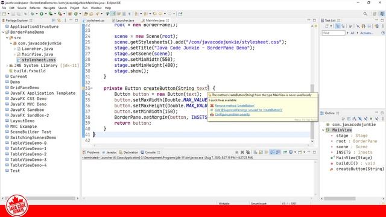Click the green Run toolbar icon
Screen dimensions: 386x217
point(42,14)
